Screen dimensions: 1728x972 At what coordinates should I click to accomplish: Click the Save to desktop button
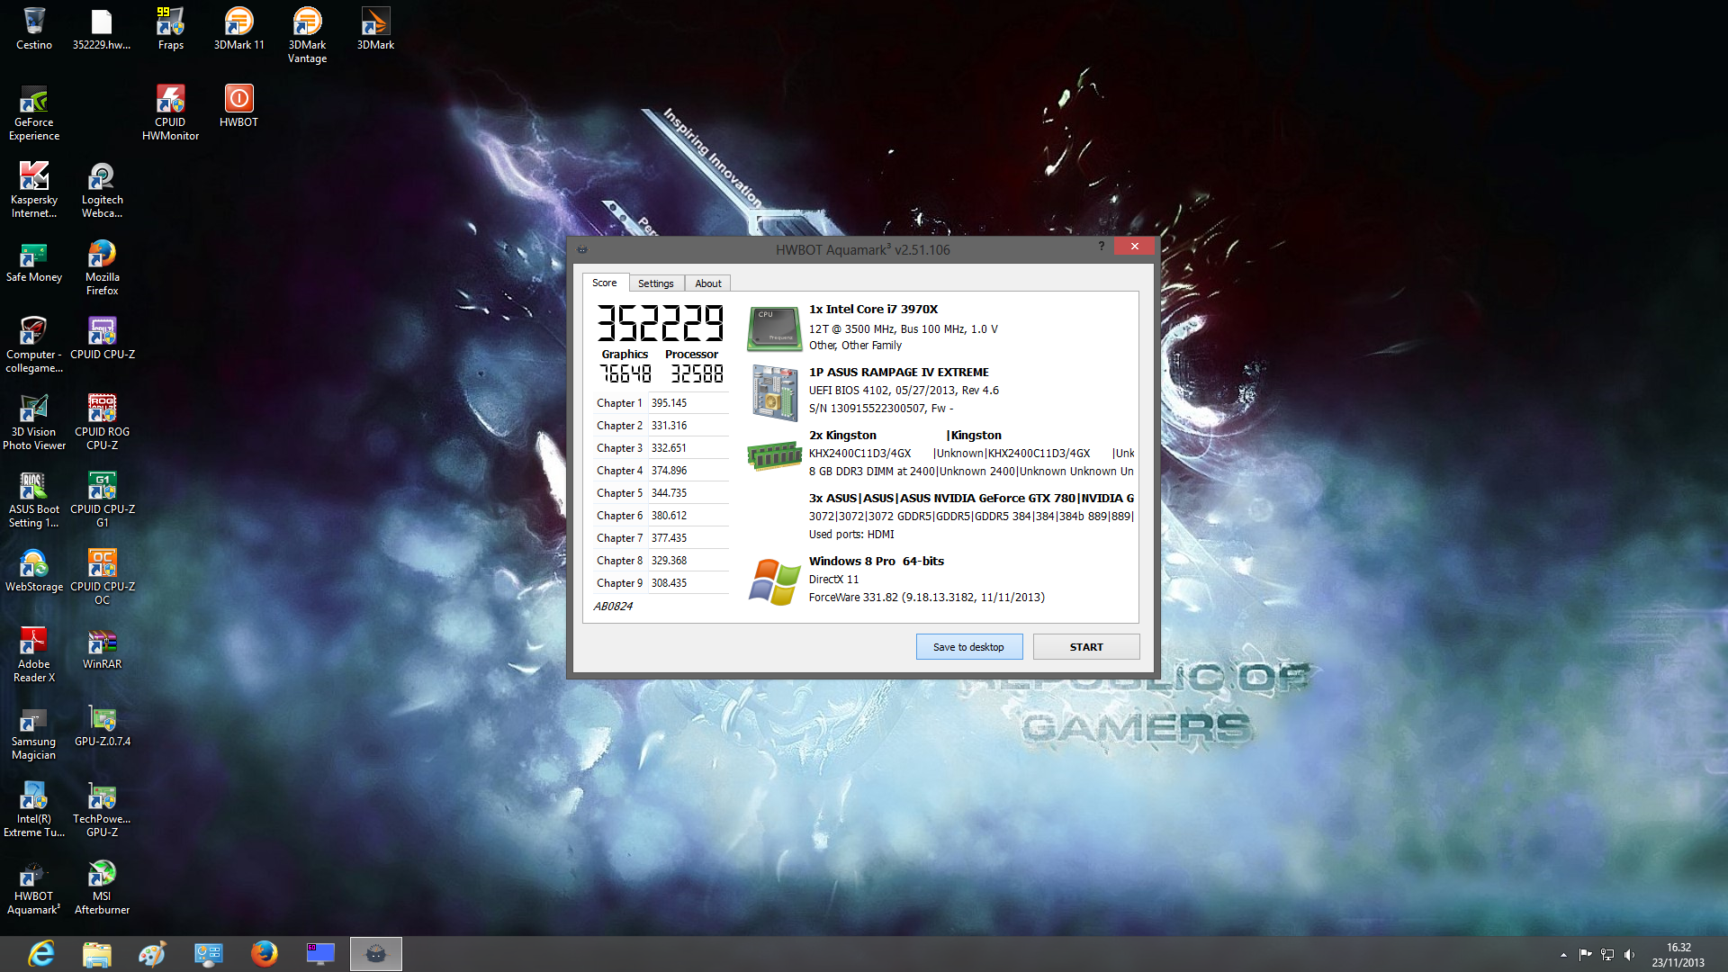[x=968, y=647]
